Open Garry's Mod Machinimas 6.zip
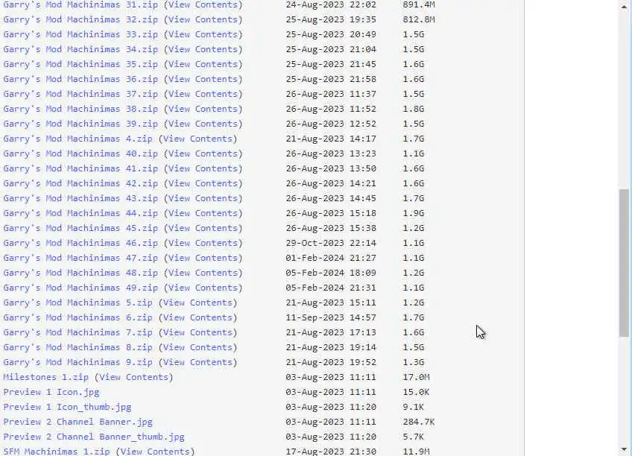Viewport: 632px width, 456px height. [78, 318]
